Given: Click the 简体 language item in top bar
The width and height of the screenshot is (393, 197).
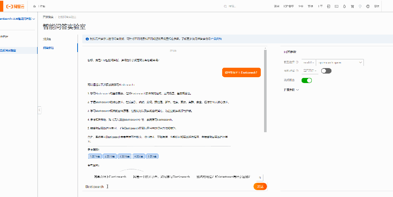Looking at the screenshot, I should [x=377, y=6].
